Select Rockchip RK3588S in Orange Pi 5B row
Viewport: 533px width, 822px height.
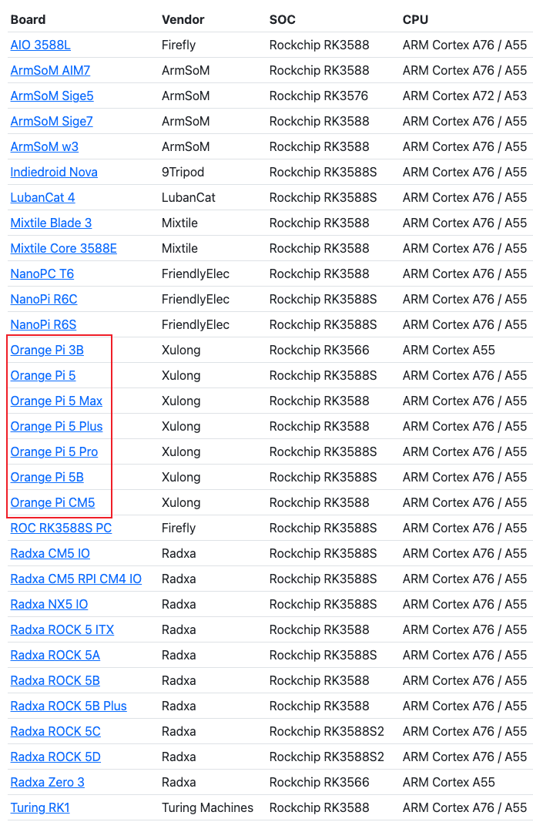pos(323,477)
